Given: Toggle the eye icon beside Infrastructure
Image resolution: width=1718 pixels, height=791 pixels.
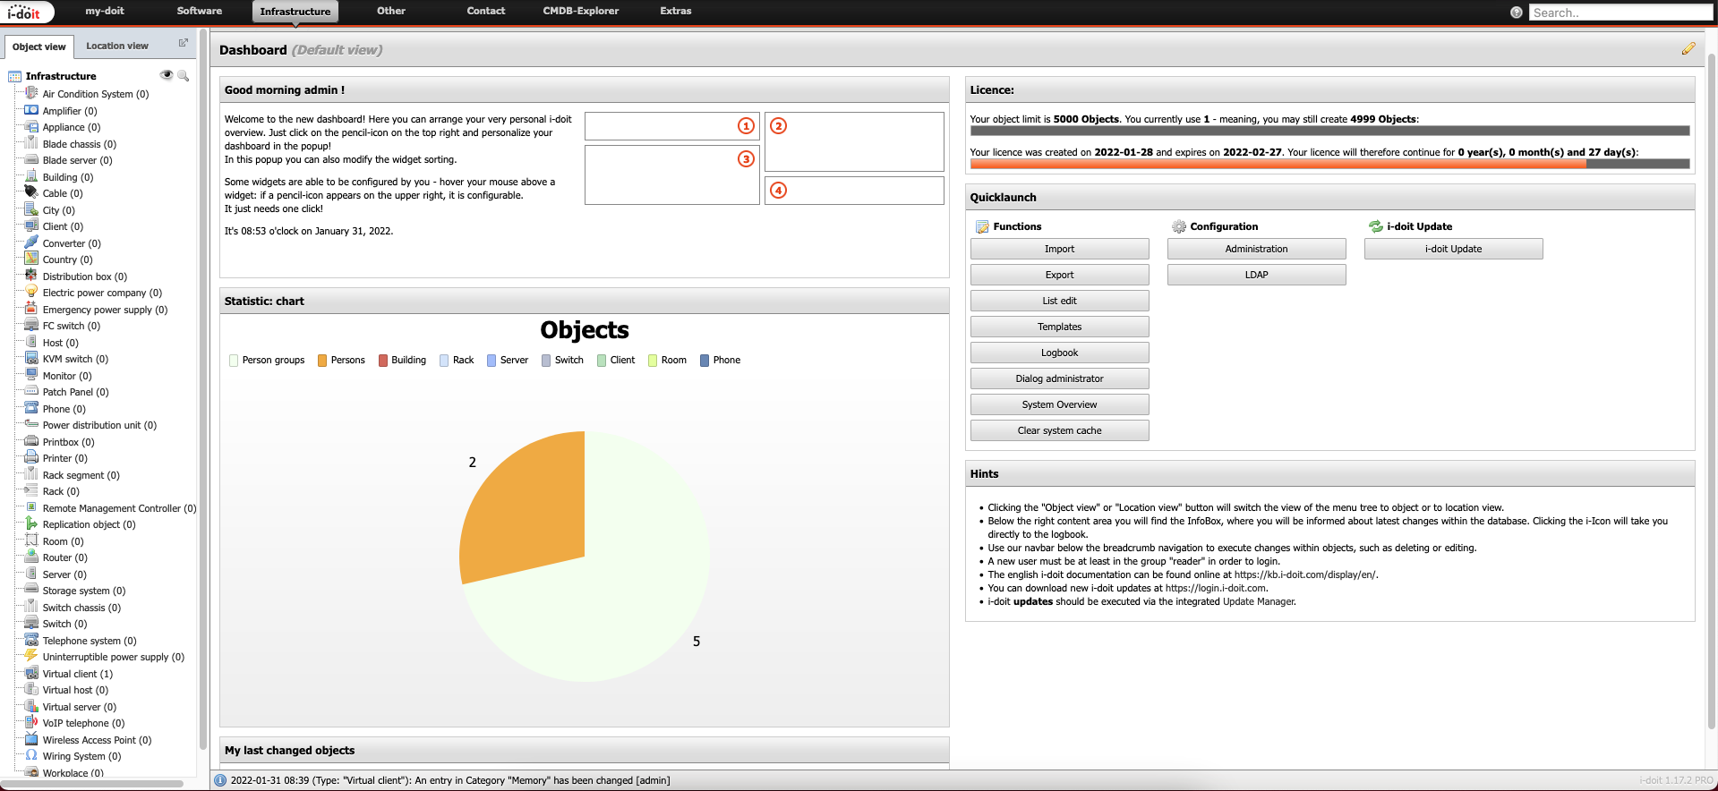Looking at the screenshot, I should [166, 75].
